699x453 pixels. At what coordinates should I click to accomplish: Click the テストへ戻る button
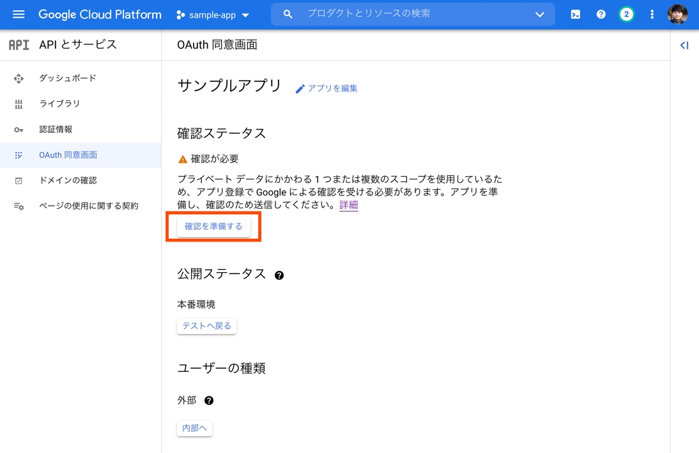tap(206, 326)
